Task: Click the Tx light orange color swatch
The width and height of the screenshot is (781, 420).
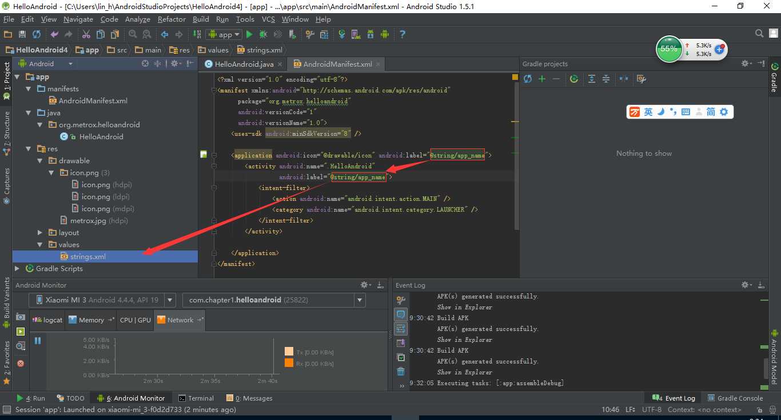Action: [x=289, y=352]
